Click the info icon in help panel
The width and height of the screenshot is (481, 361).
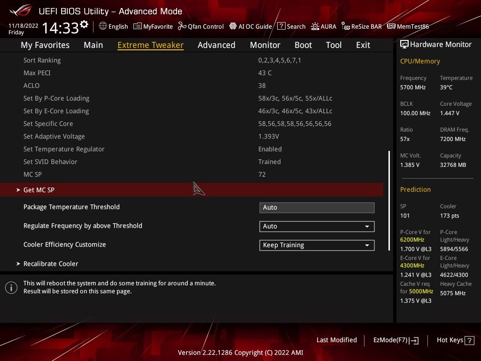(x=11, y=288)
